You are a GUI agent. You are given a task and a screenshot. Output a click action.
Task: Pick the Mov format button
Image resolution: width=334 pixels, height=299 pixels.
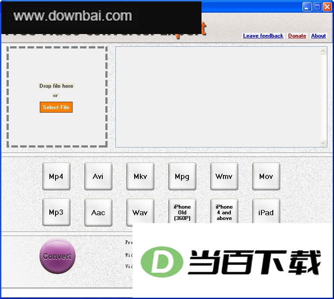coord(266,176)
